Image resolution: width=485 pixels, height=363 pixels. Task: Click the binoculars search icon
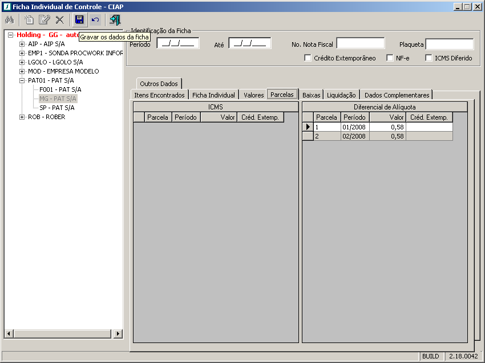[x=9, y=20]
